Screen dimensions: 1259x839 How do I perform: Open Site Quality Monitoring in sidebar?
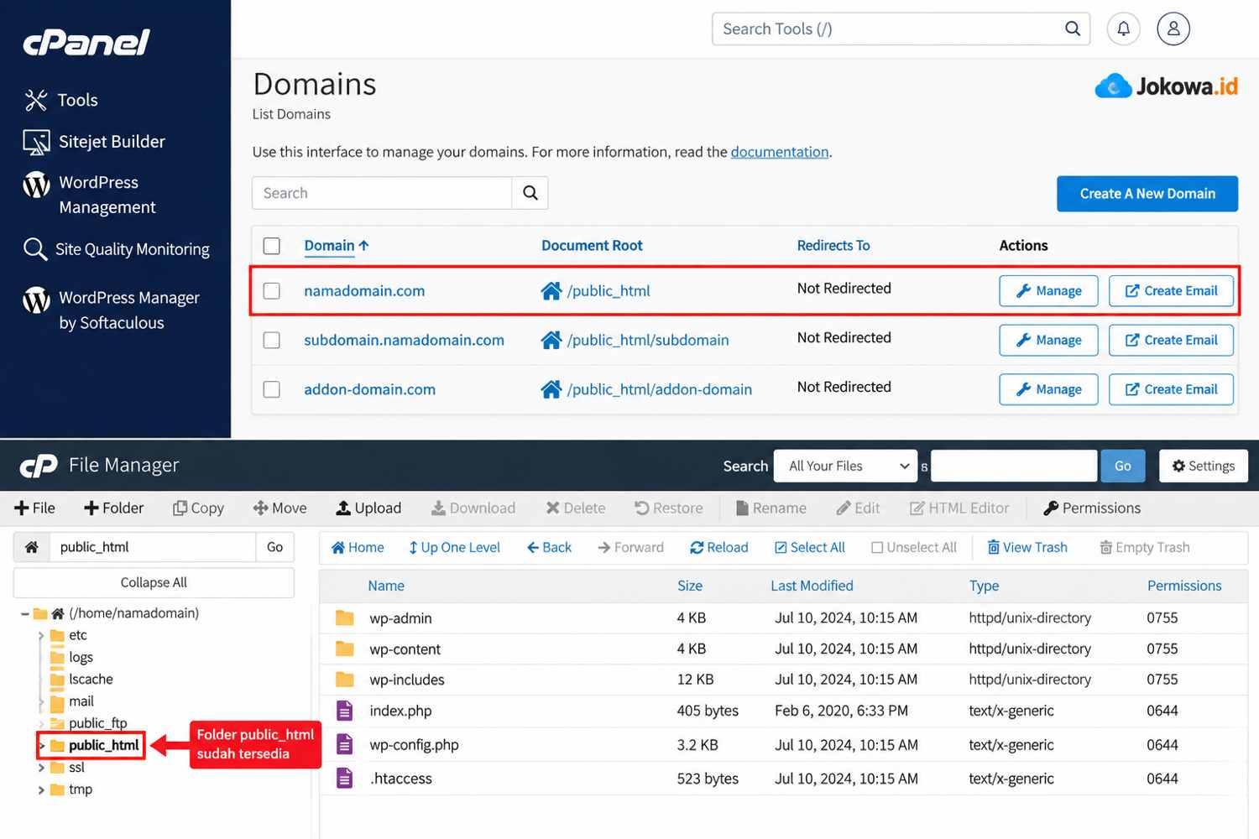point(117,249)
